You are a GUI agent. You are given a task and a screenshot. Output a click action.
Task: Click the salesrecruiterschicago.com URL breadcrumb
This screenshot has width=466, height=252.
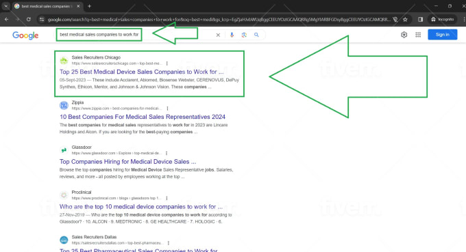[x=116, y=64]
